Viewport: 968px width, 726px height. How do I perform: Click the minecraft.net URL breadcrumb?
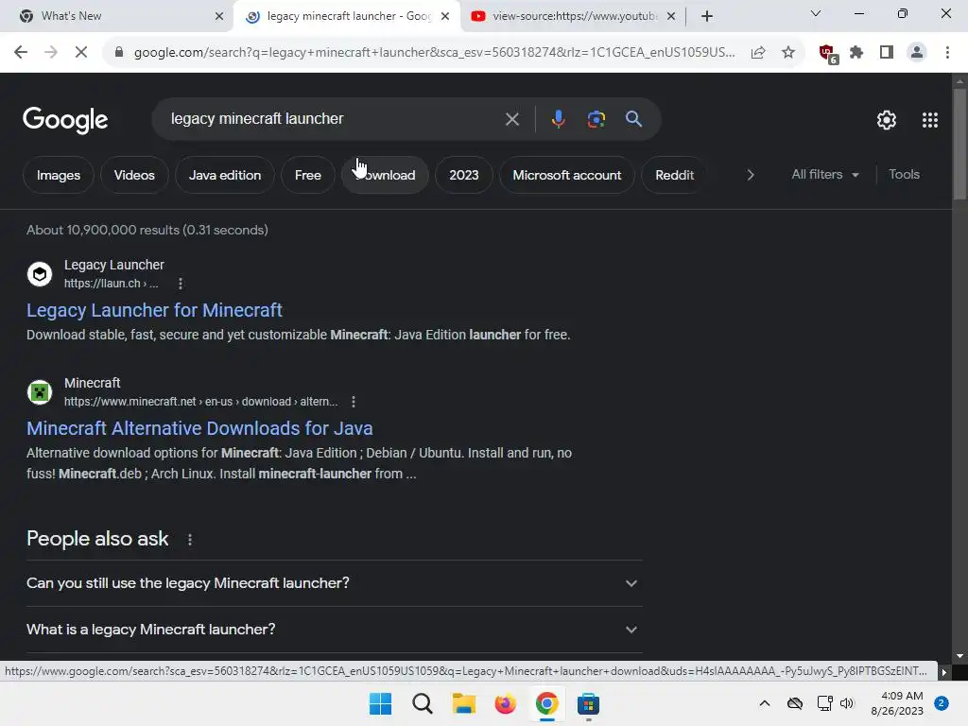pyautogui.click(x=200, y=402)
